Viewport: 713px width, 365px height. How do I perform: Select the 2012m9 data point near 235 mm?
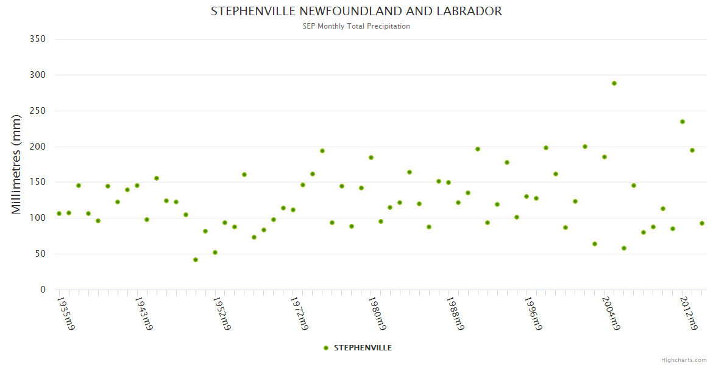pos(683,122)
